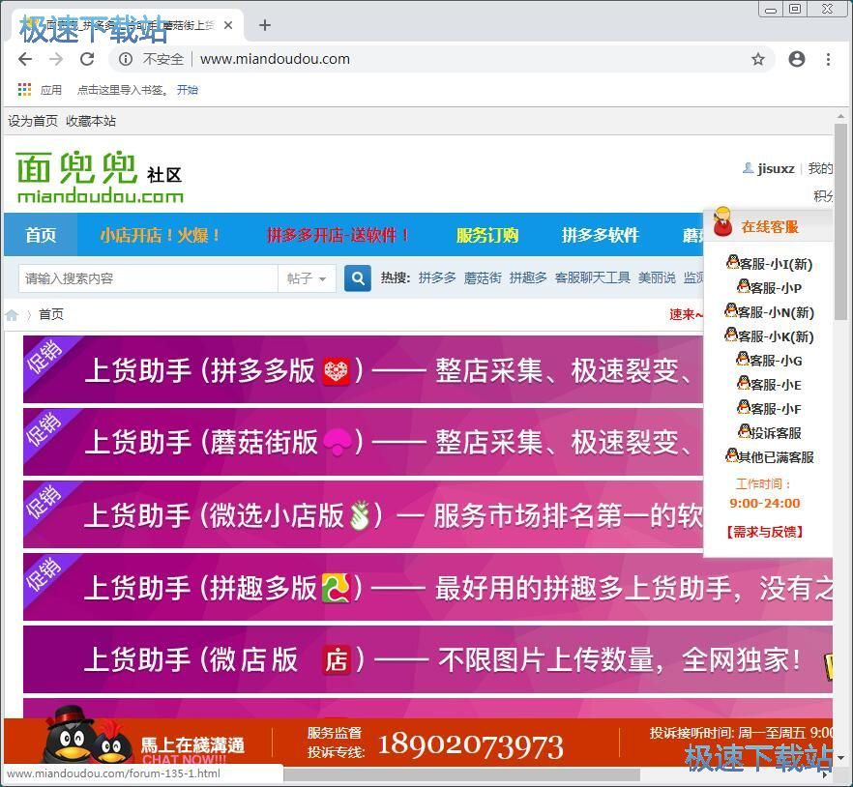This screenshot has height=787, width=853.
Task: Reload the page with the refresh icon
Action: [87, 59]
